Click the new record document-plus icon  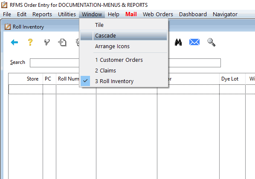point(62,43)
